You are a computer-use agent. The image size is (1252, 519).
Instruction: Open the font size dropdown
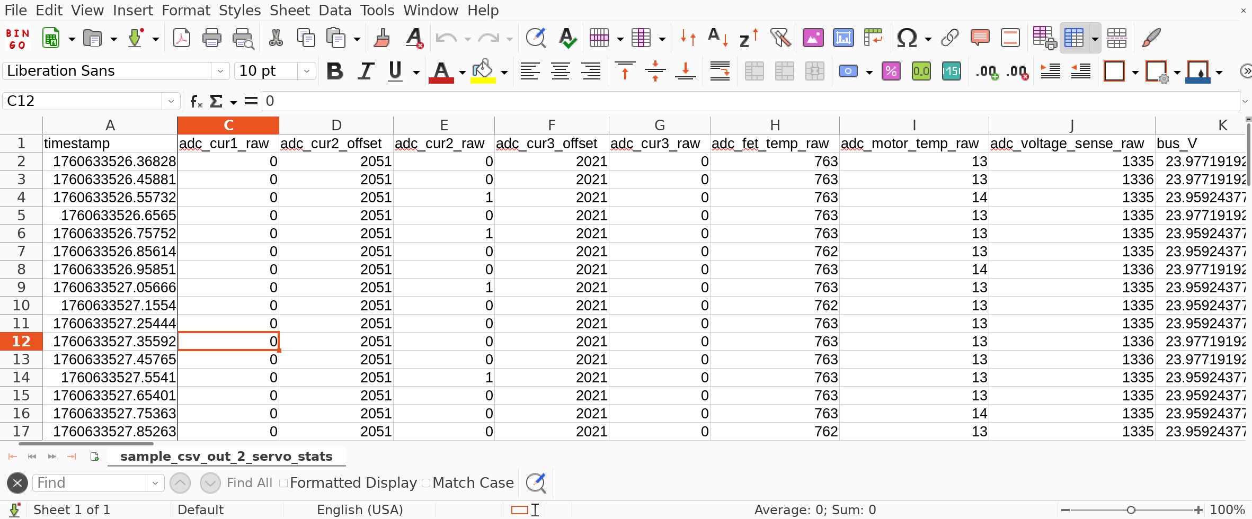click(306, 71)
